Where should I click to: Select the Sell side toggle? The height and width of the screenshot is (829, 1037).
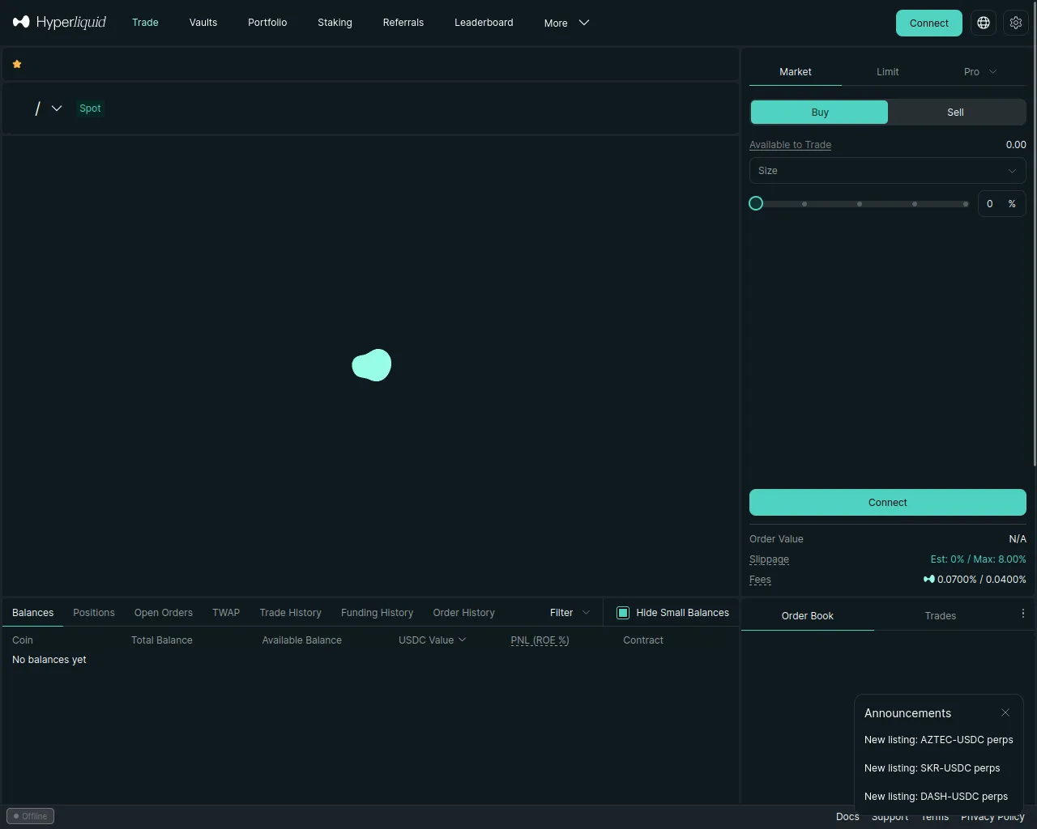tap(956, 113)
